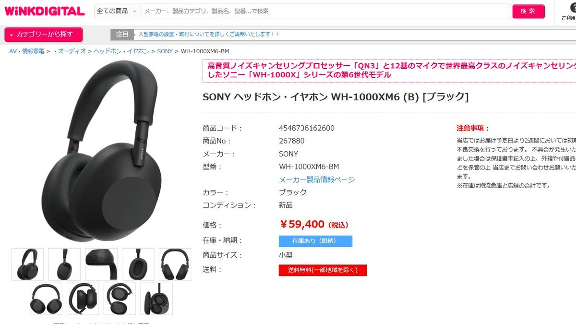
Task: Go to AV・情報家電 breadcrumb
Action: click(x=27, y=51)
